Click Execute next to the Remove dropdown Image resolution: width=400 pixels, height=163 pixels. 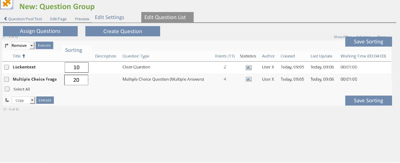pos(44,45)
